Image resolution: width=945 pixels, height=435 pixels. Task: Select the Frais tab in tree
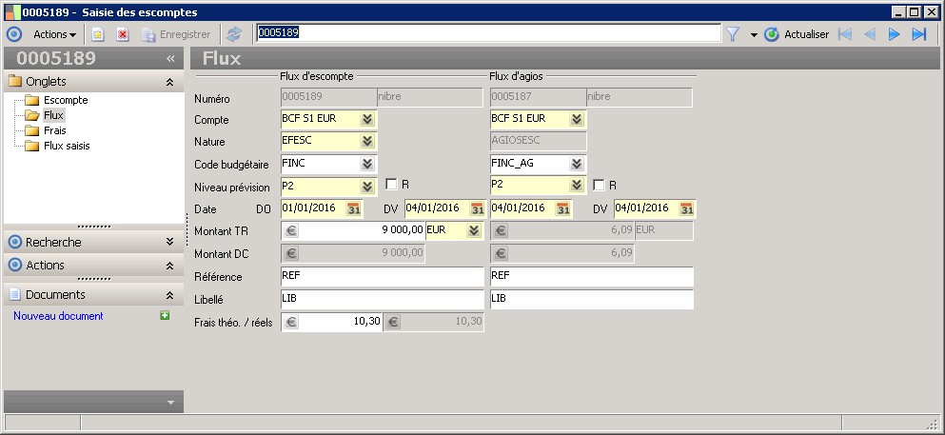[55, 130]
